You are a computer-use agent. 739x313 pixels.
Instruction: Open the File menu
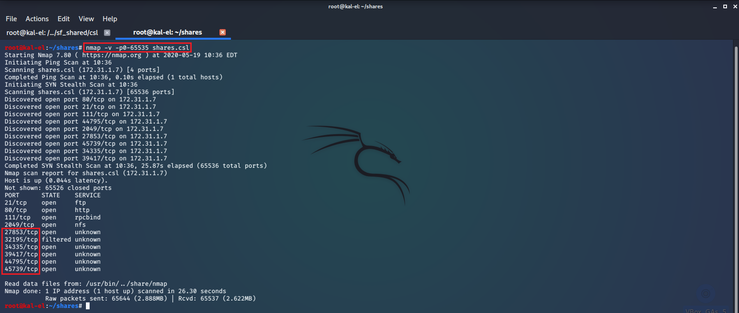pos(11,19)
